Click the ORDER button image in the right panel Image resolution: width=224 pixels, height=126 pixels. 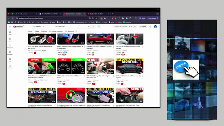(x=186, y=69)
